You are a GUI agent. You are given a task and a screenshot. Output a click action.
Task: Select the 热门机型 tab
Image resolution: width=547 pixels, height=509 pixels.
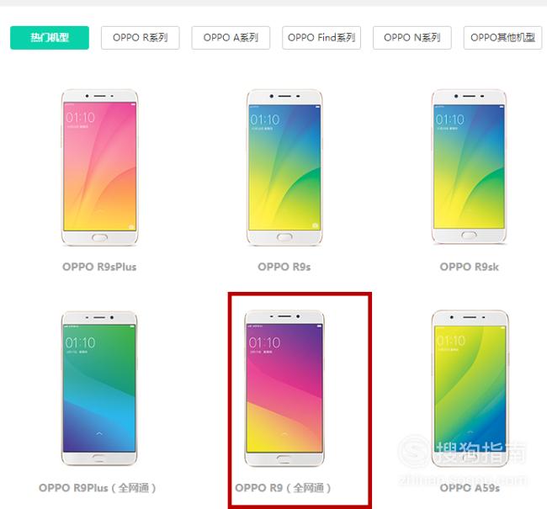point(50,38)
